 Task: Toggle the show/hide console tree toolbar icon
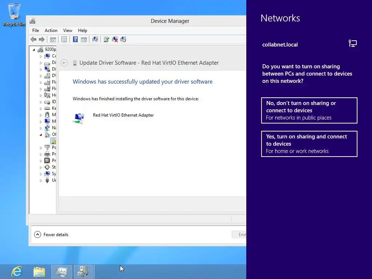[x=53, y=39]
